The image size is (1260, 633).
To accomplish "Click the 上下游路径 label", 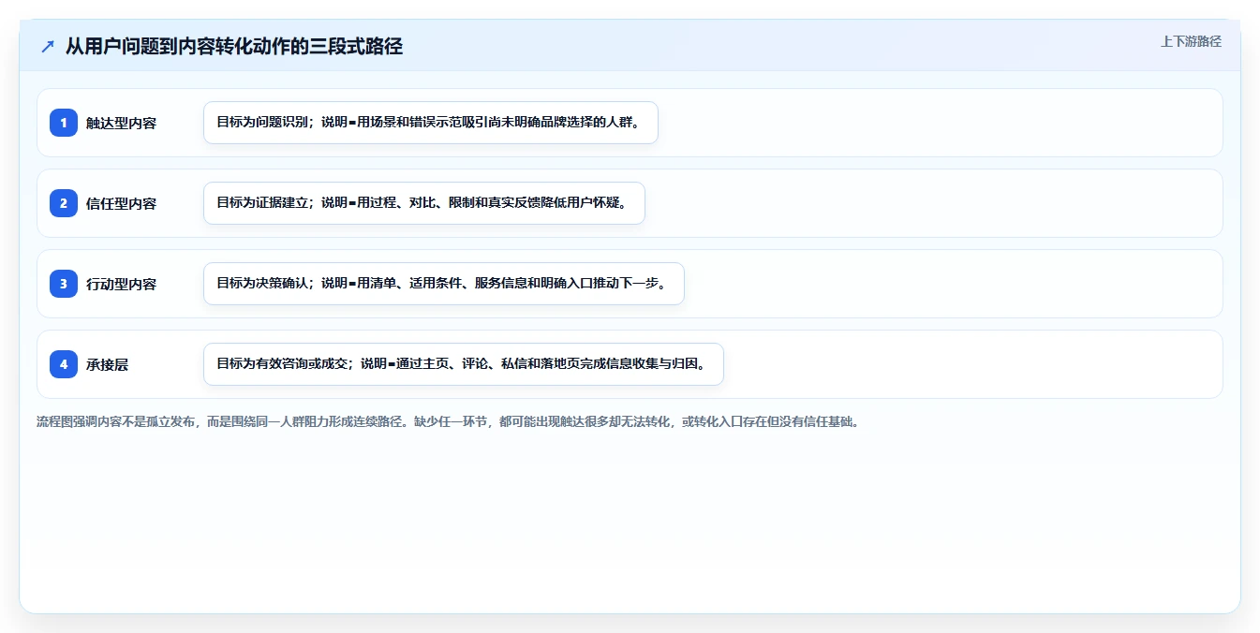I will point(1191,41).
